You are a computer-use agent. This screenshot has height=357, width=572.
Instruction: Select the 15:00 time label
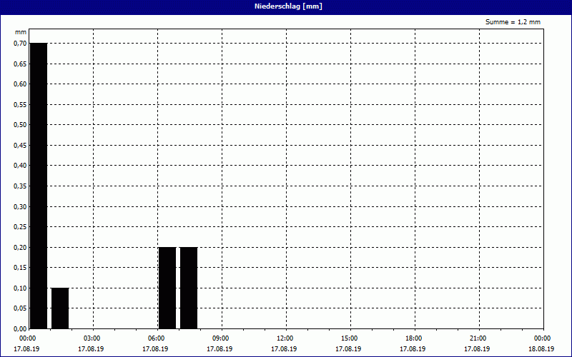click(x=350, y=338)
